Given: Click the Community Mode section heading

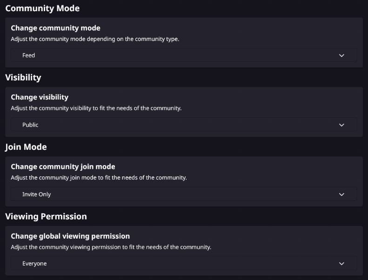Looking at the screenshot, I should 42,8.
